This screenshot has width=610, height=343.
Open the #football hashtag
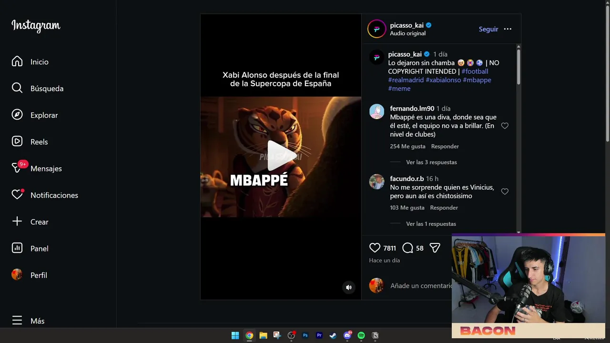[x=475, y=71]
